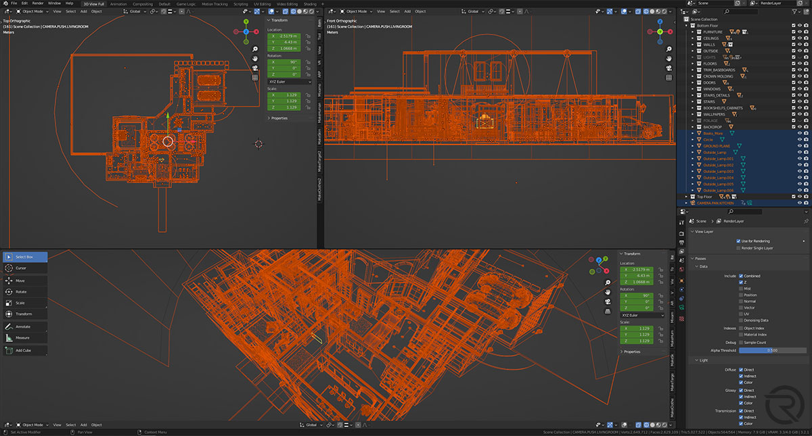Expand the Top Floor collection
This screenshot has height=436, width=812.
687,197
